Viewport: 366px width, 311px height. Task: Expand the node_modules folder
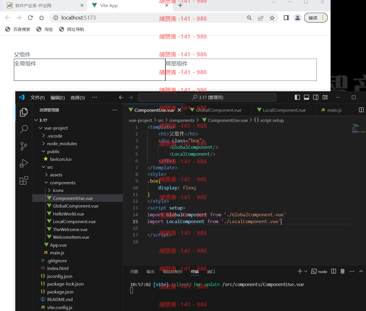pyautogui.click(x=77, y=144)
